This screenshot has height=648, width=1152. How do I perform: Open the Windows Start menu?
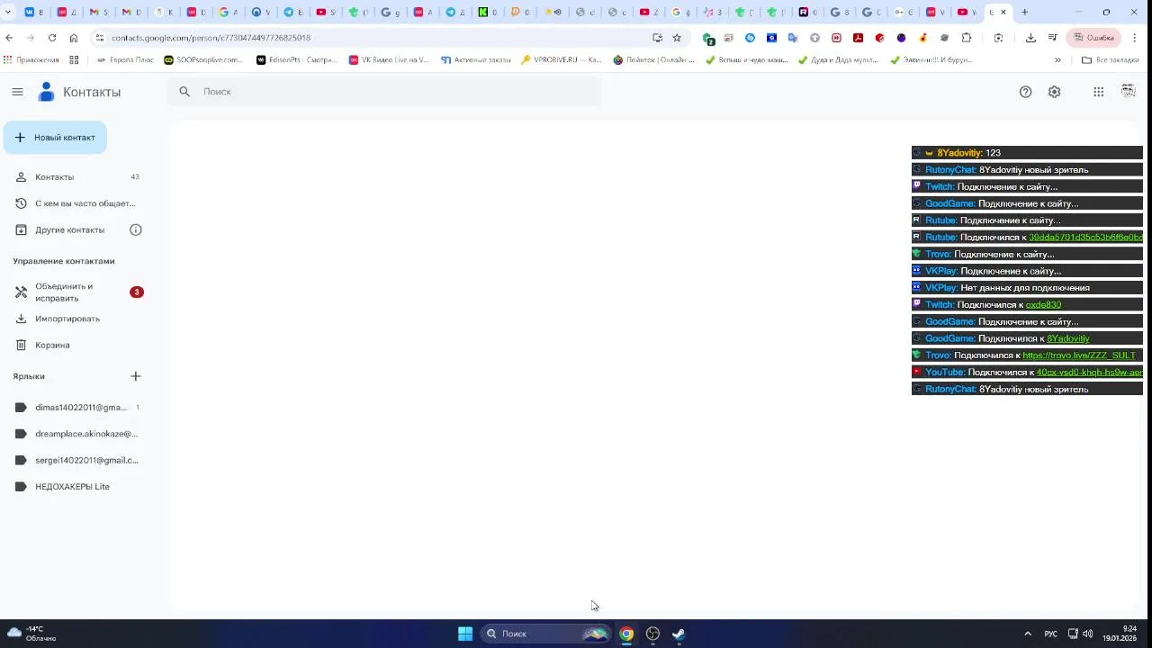[x=465, y=634]
